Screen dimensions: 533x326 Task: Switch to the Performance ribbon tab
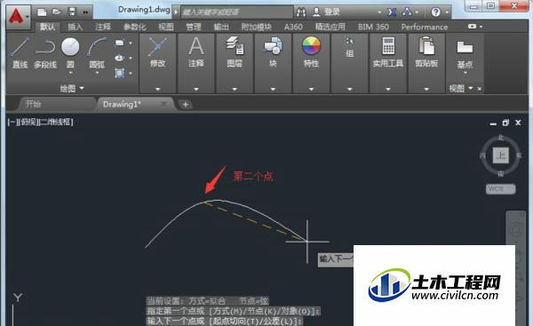pyautogui.click(x=425, y=27)
